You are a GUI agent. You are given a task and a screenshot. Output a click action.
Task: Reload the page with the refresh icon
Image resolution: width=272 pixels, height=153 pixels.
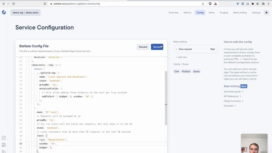coord(14,4)
